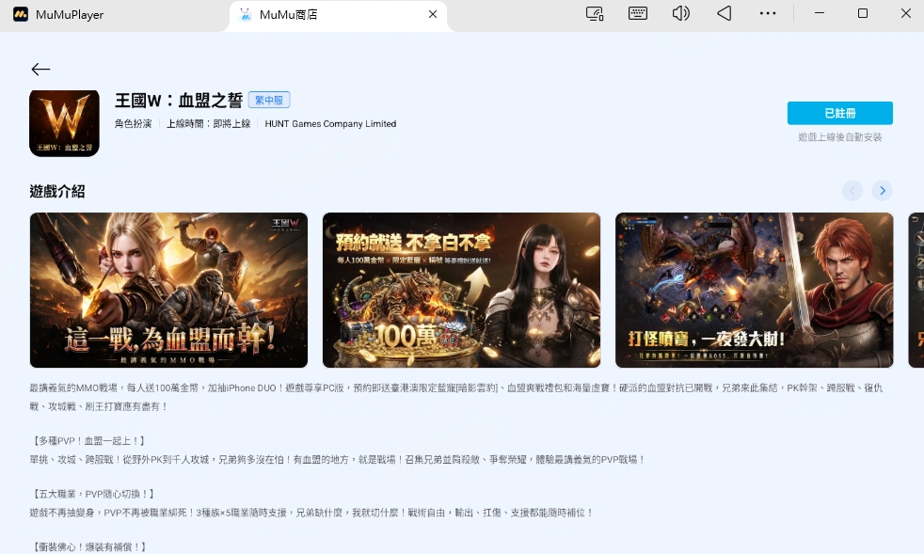Click the game title 王國W:血盟之誓

[179, 101]
